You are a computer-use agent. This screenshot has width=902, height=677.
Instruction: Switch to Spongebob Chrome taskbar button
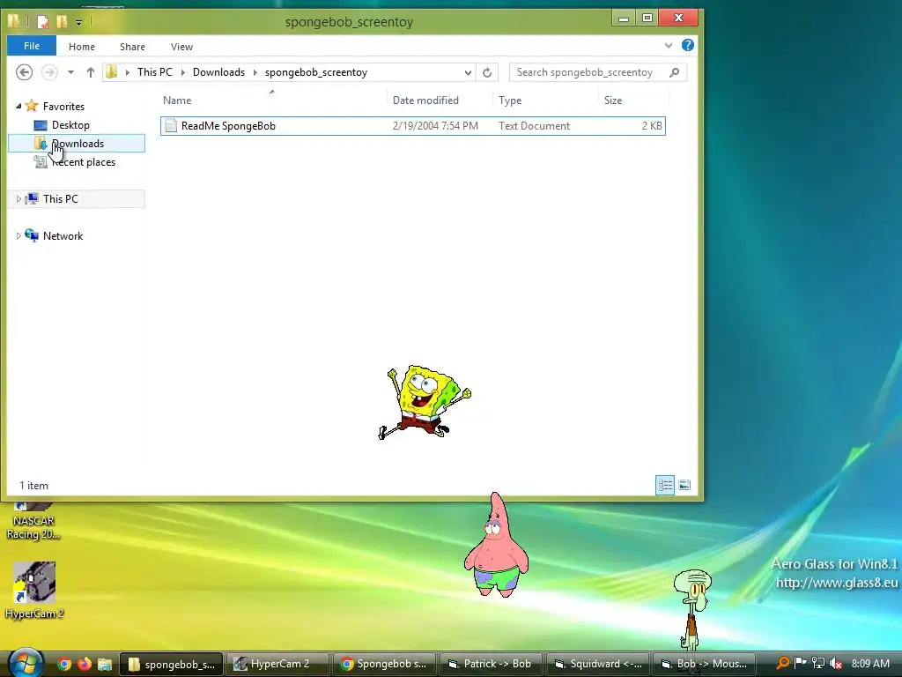384,665
